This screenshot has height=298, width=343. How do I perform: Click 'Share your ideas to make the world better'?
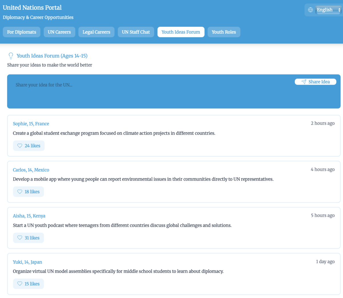click(x=50, y=65)
